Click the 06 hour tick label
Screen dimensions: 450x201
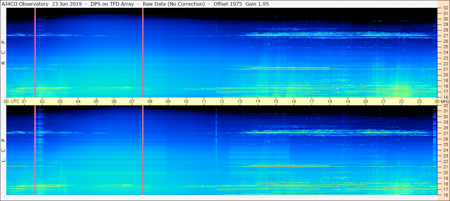(114, 101)
